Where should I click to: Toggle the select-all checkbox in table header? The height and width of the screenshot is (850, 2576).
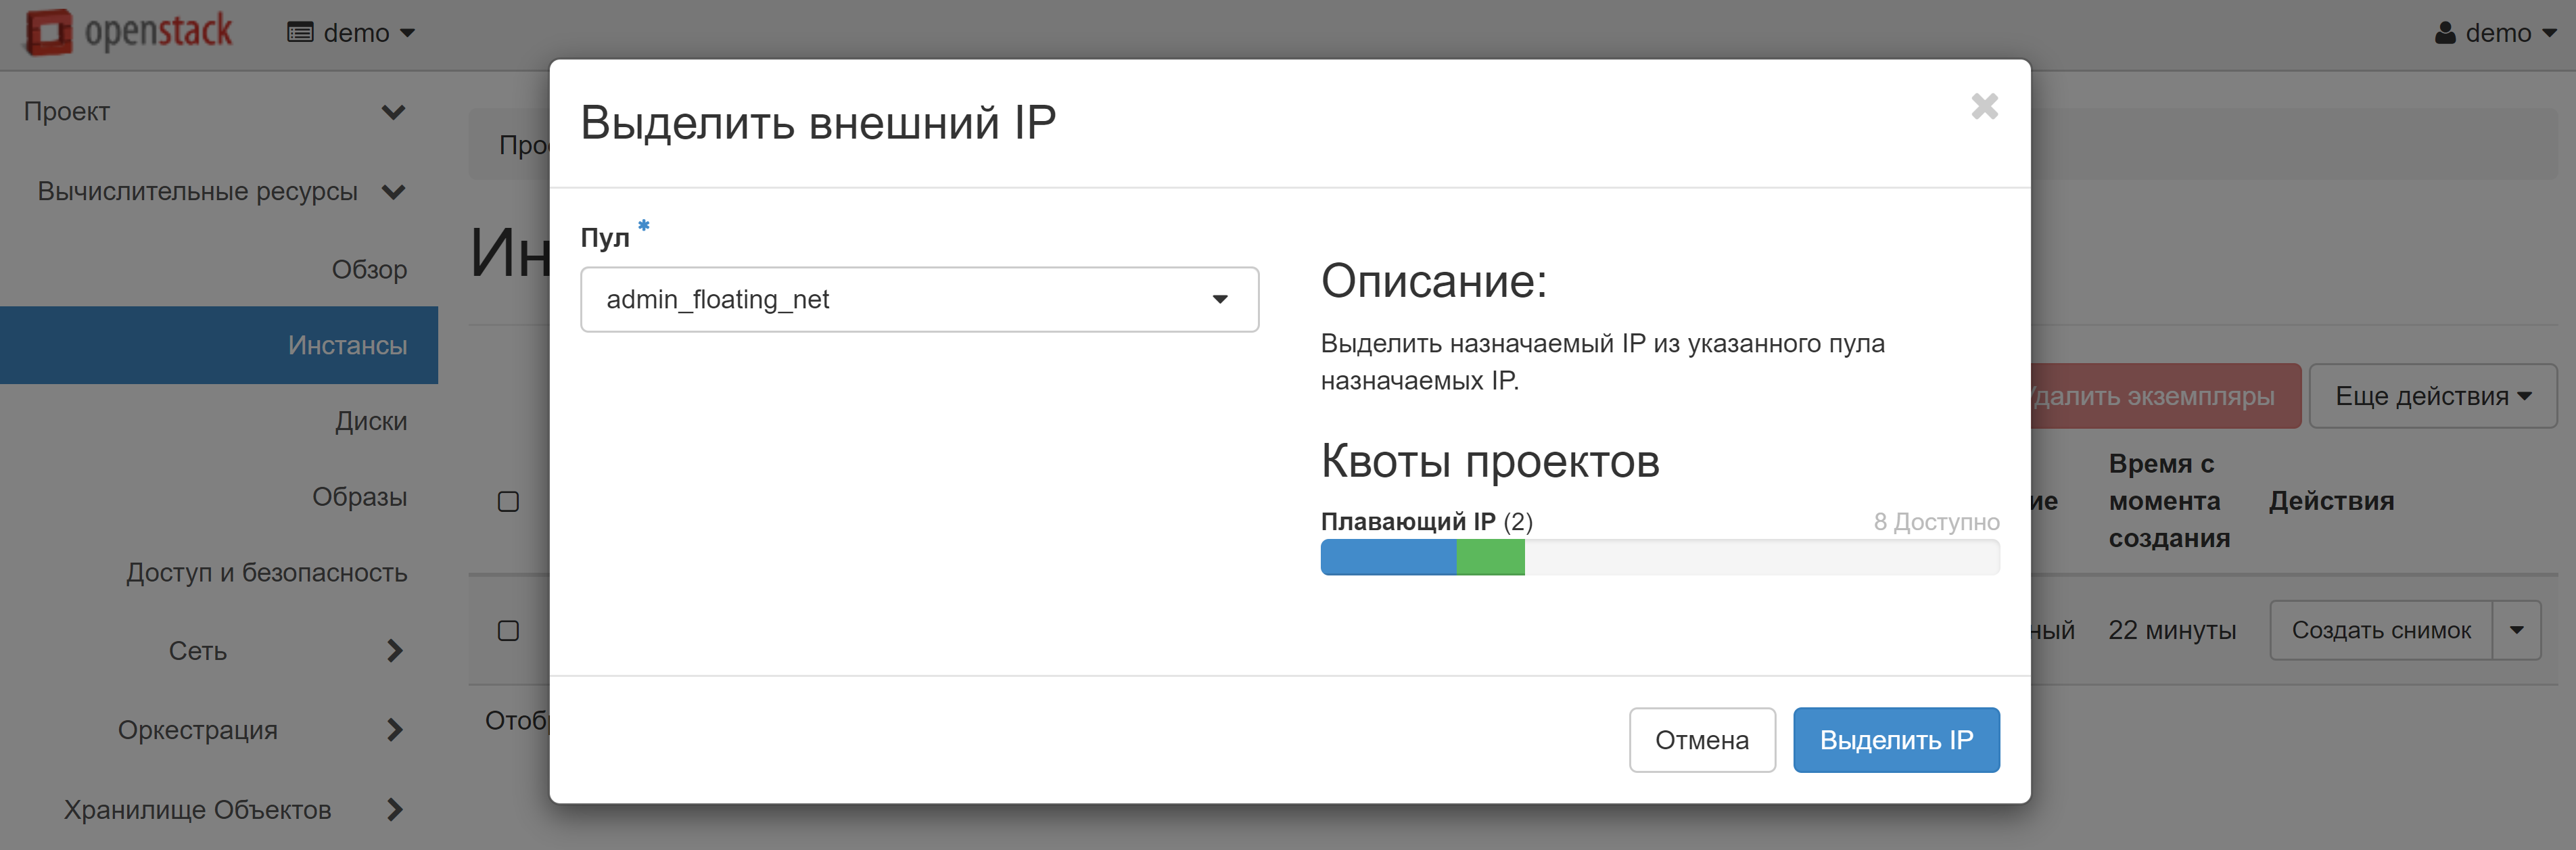point(508,501)
